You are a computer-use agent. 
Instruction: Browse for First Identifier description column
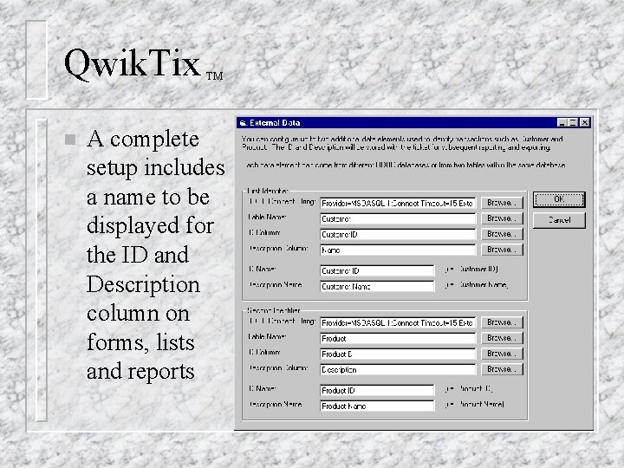pos(502,250)
